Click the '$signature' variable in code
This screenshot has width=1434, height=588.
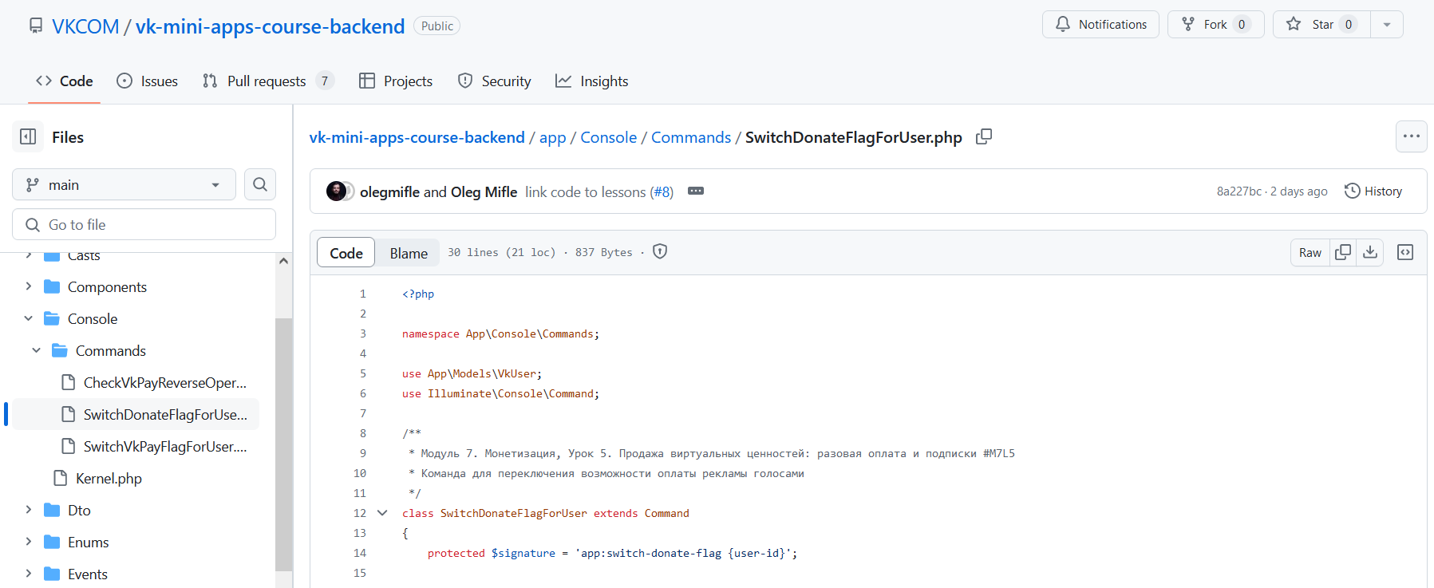pos(523,553)
